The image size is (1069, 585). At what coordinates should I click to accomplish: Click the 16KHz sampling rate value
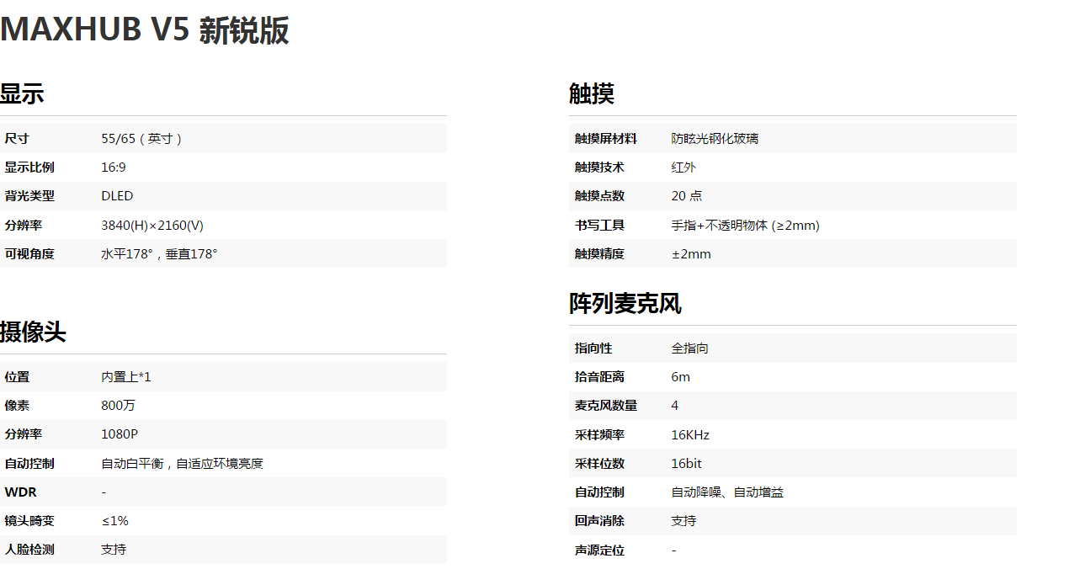click(690, 435)
